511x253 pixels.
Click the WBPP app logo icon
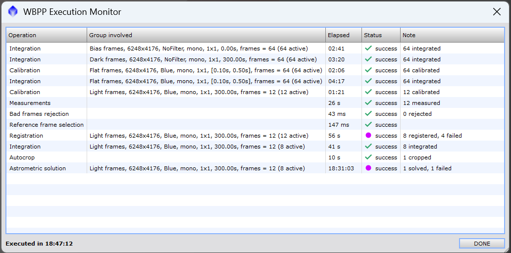13,12
